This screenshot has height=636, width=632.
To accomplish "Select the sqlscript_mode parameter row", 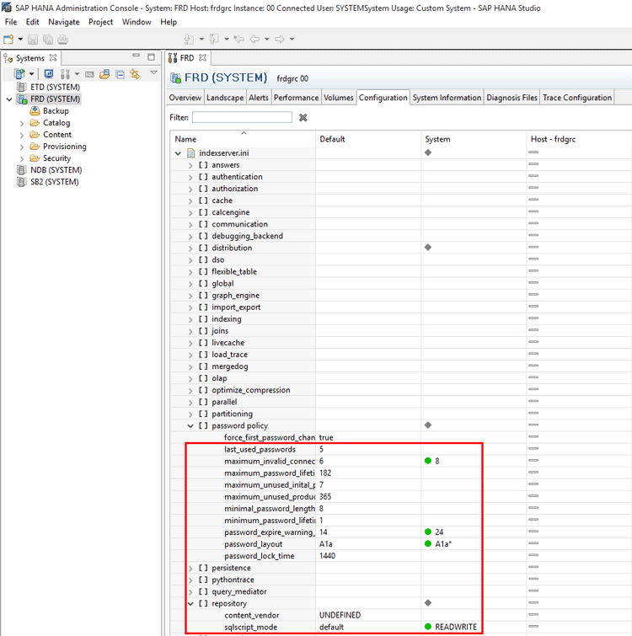I will [x=400, y=627].
